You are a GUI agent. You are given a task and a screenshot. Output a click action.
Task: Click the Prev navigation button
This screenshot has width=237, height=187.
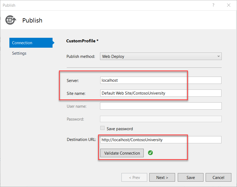(x=134, y=177)
